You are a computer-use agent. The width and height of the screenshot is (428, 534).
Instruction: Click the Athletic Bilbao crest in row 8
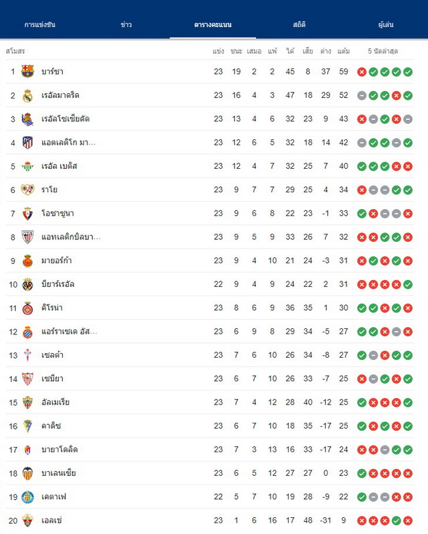(27, 237)
